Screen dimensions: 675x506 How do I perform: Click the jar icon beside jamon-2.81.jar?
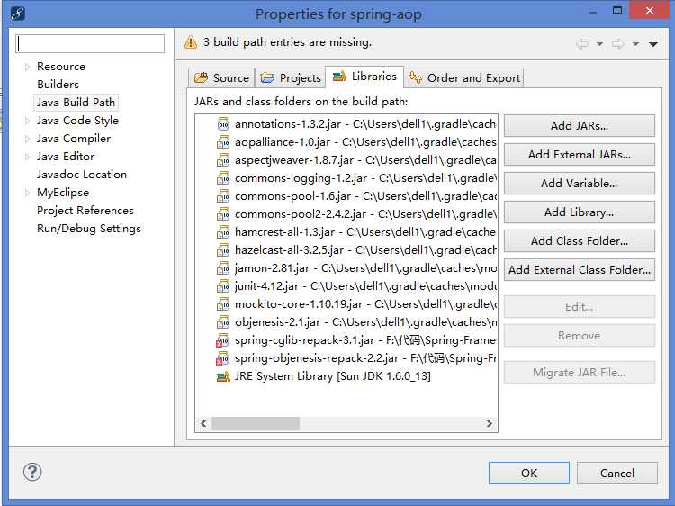tap(222, 268)
